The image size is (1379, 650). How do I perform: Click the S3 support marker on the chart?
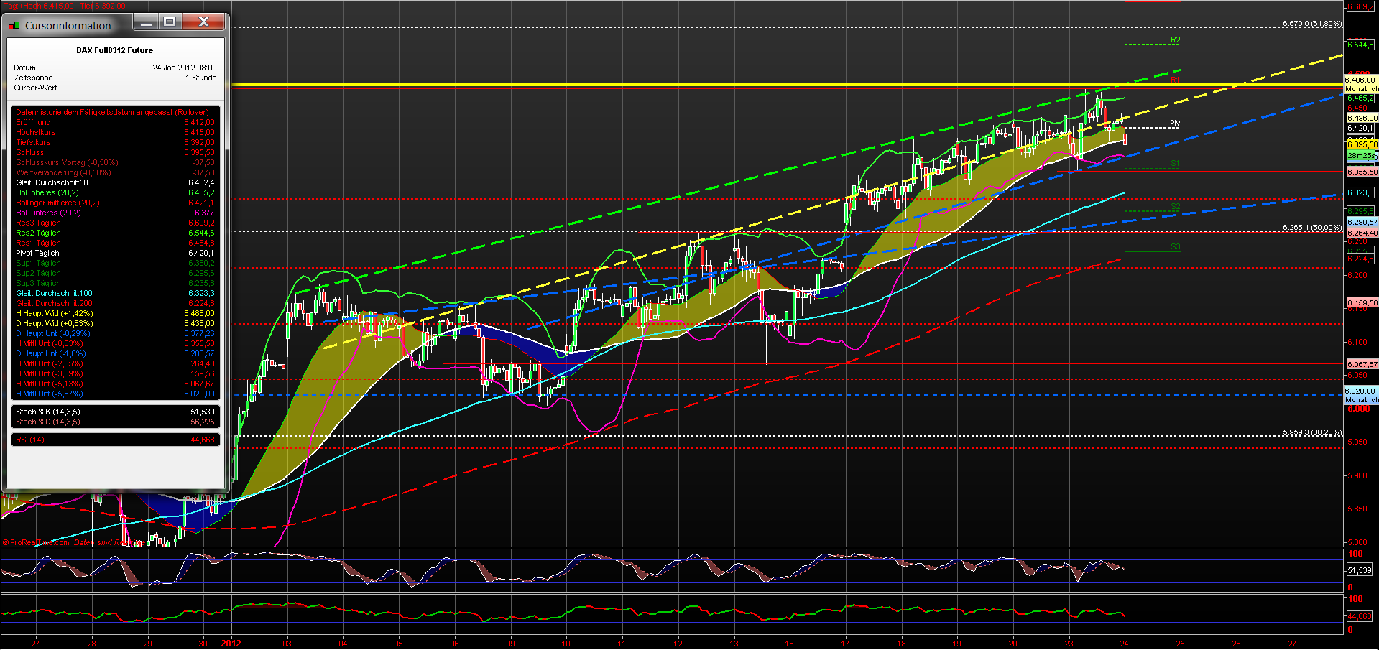click(1174, 248)
